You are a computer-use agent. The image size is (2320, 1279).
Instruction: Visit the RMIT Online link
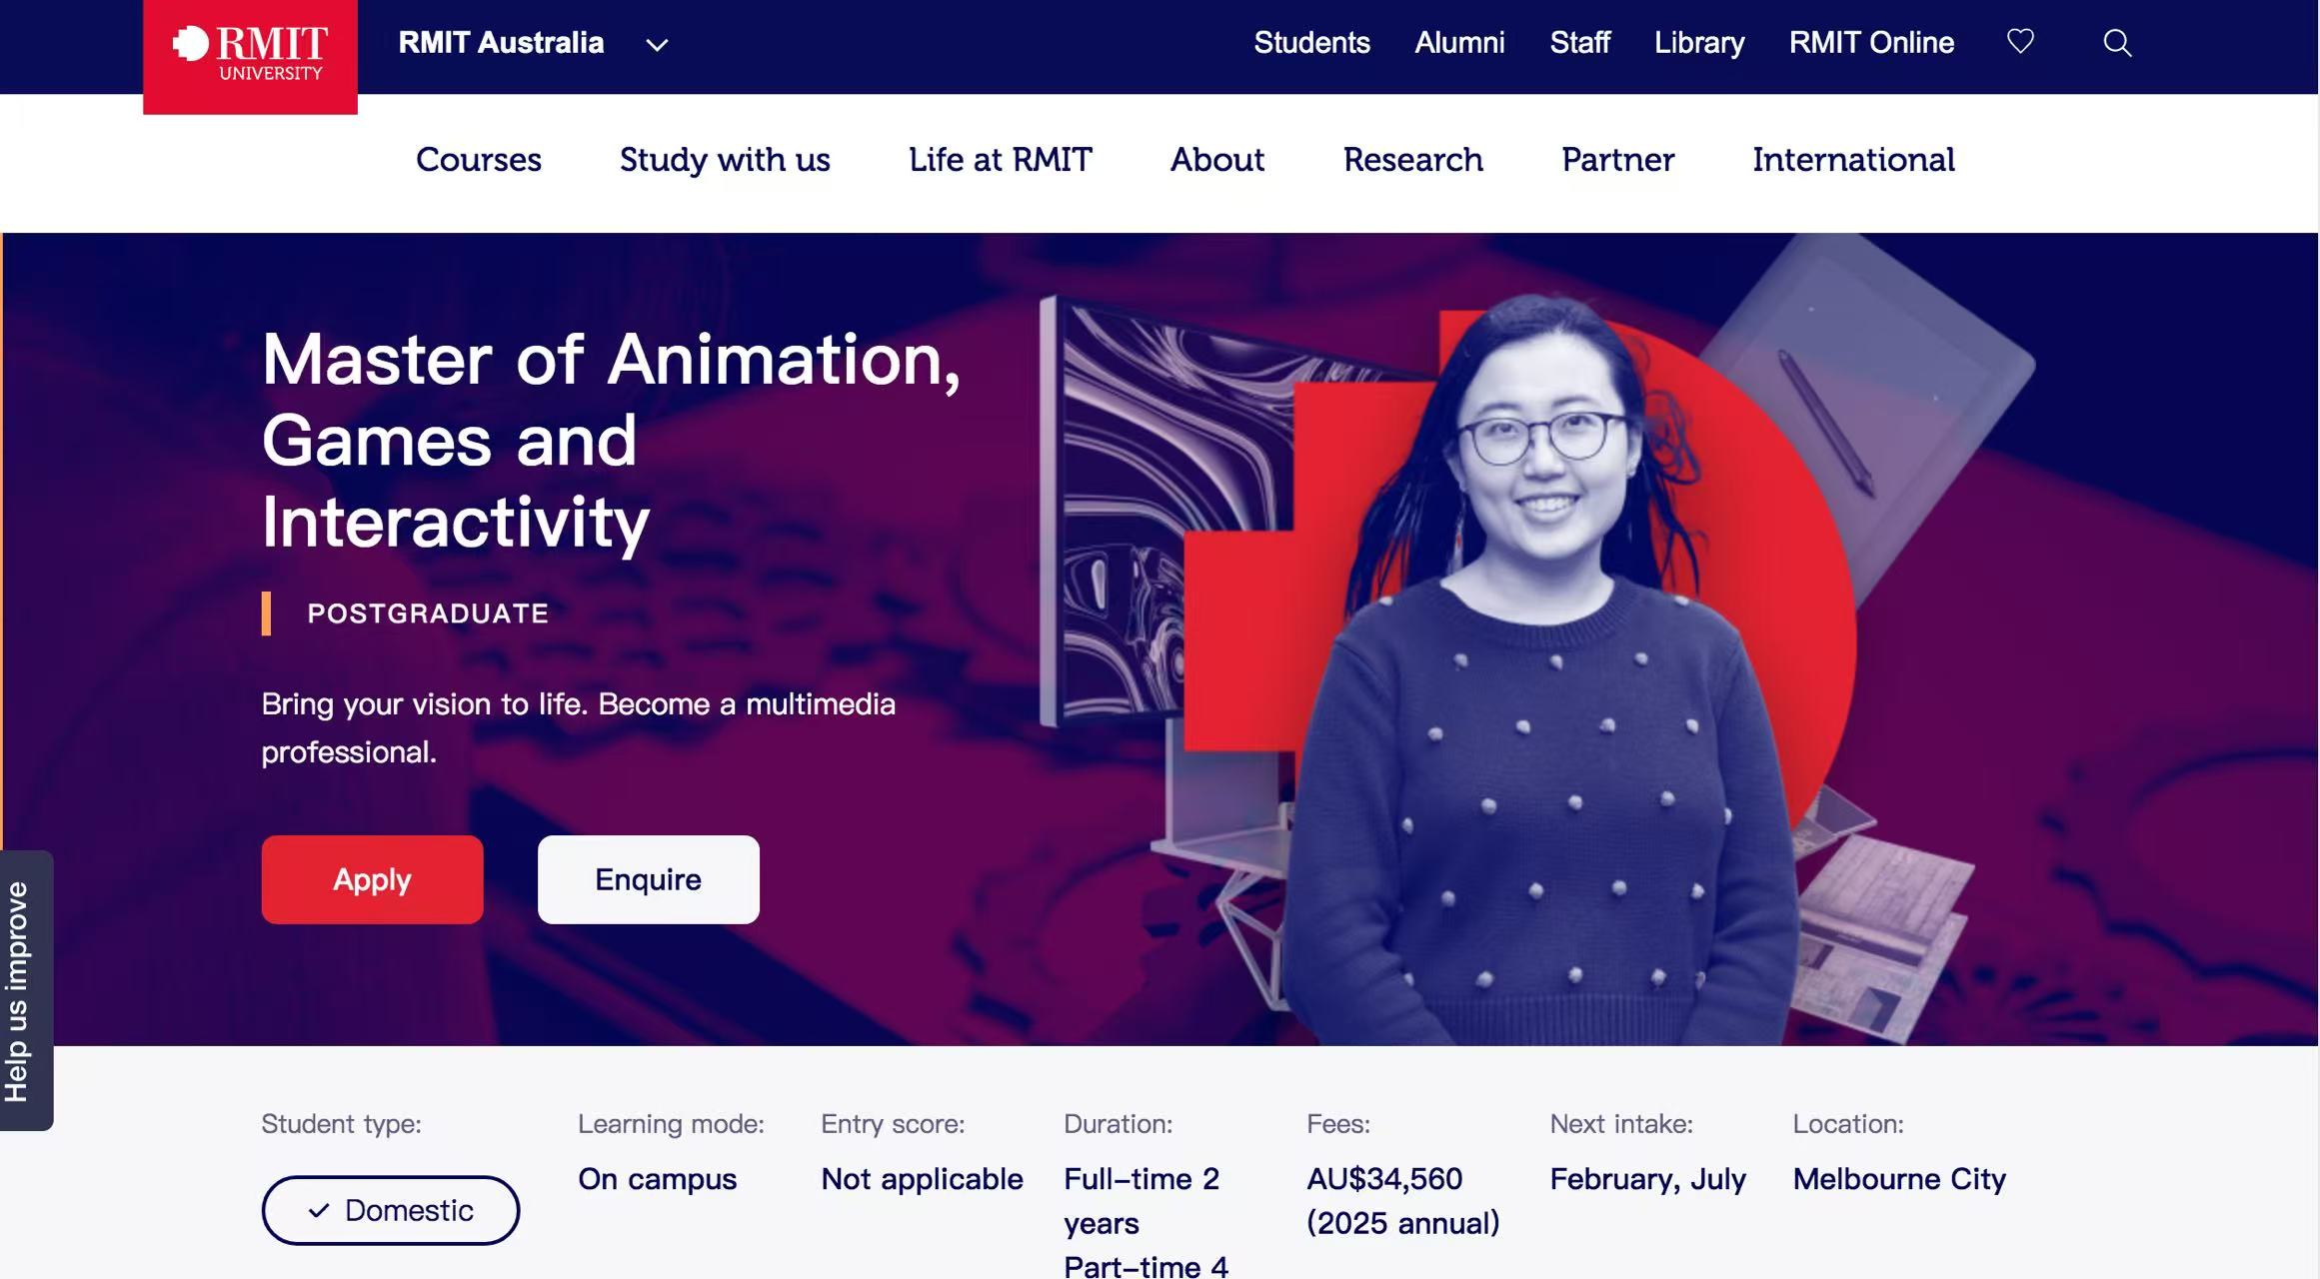click(1871, 43)
